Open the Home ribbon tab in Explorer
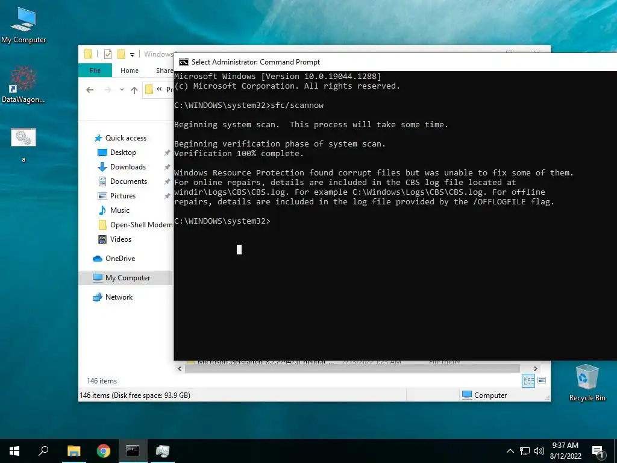Viewport: 617px width, 463px height. click(130, 71)
